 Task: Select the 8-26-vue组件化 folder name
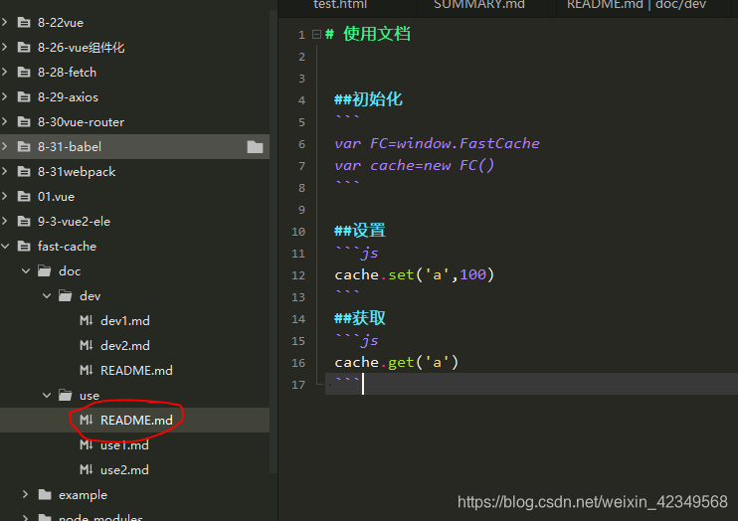coord(81,48)
